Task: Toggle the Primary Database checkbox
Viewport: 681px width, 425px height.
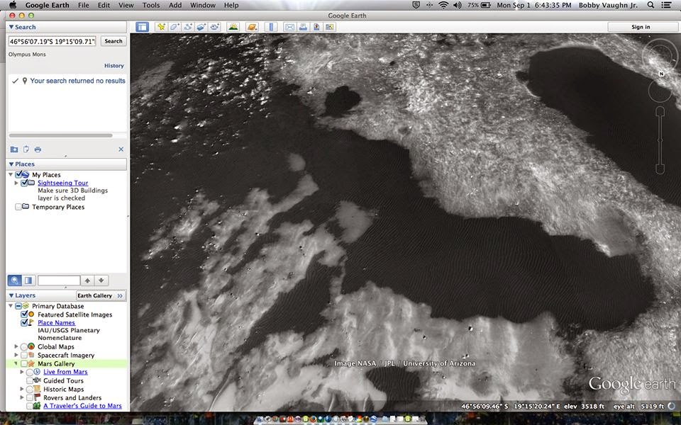Action: 18,306
